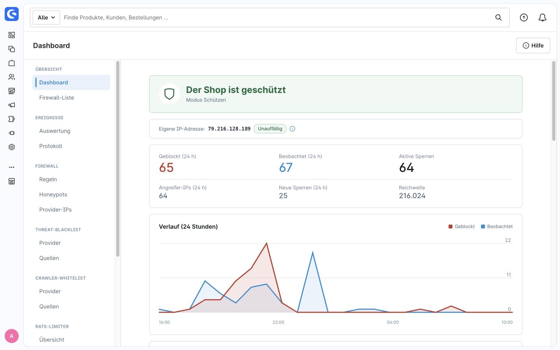This screenshot has height=350, width=560.
Task: Open Provider under Threat-Blacklist
Action: [71, 243]
